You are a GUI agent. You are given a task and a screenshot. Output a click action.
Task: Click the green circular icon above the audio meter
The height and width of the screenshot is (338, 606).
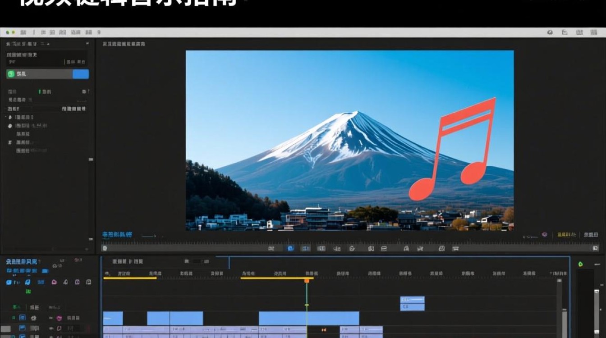pos(581,264)
